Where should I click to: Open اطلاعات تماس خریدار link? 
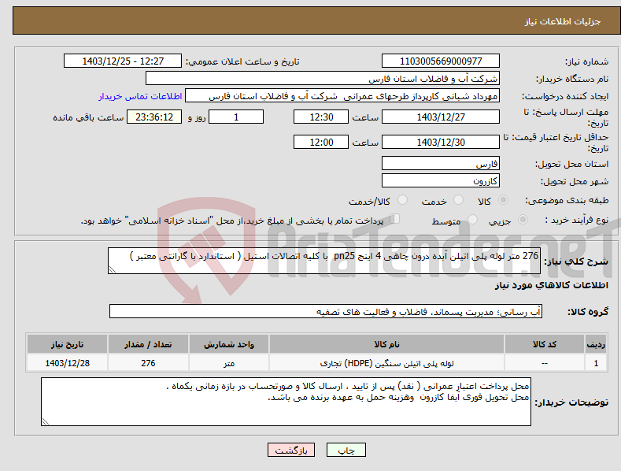[x=140, y=96]
